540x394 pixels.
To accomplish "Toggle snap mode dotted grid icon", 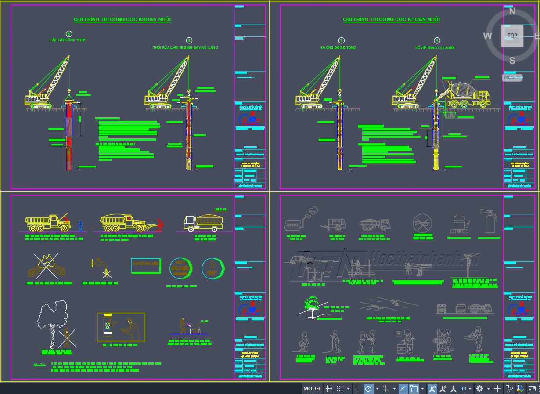I will [x=339, y=389].
